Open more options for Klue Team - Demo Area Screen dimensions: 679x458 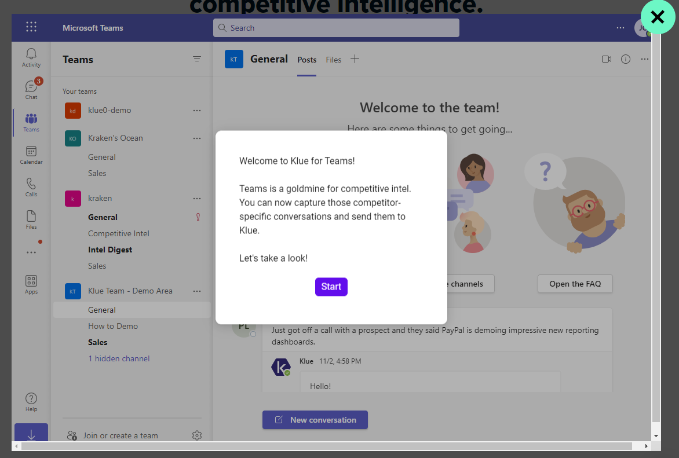point(196,291)
